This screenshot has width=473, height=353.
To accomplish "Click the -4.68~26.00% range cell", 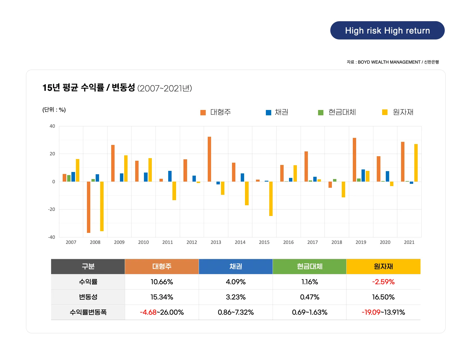I will click(162, 312).
